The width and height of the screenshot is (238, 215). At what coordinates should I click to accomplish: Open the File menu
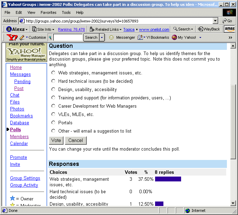pos(7,12)
